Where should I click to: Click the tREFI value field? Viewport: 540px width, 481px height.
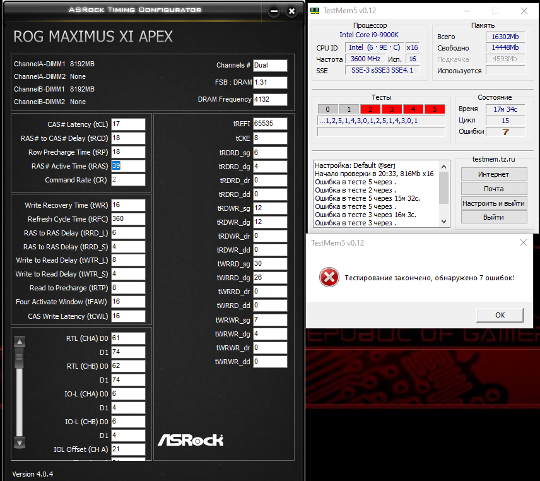point(270,123)
